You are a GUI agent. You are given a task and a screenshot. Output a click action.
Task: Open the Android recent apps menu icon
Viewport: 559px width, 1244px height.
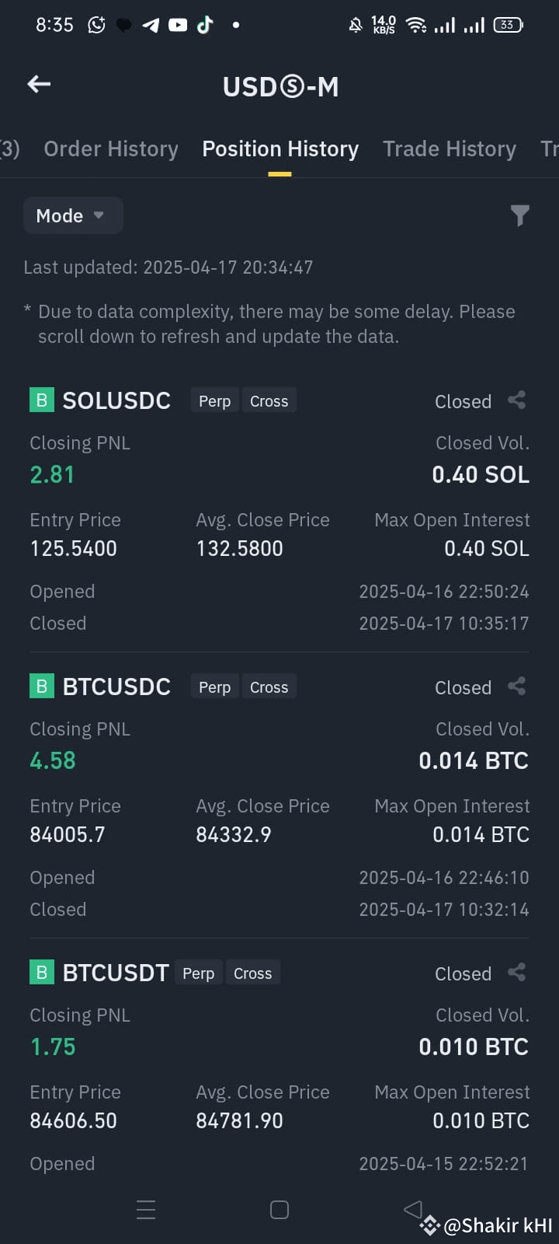click(x=146, y=1210)
